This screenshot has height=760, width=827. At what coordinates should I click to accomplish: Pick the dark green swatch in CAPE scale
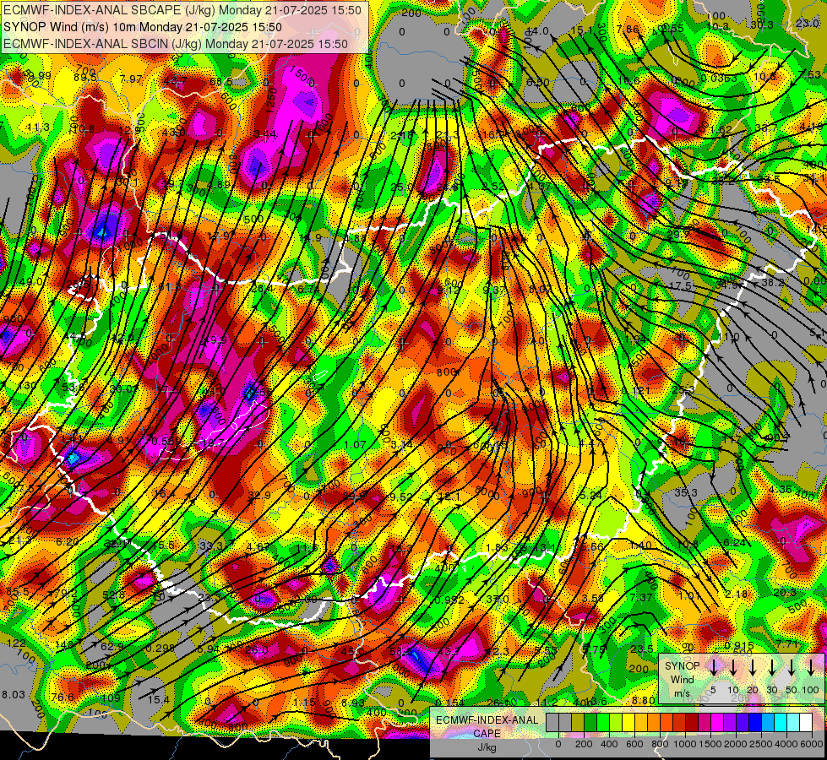(590, 723)
